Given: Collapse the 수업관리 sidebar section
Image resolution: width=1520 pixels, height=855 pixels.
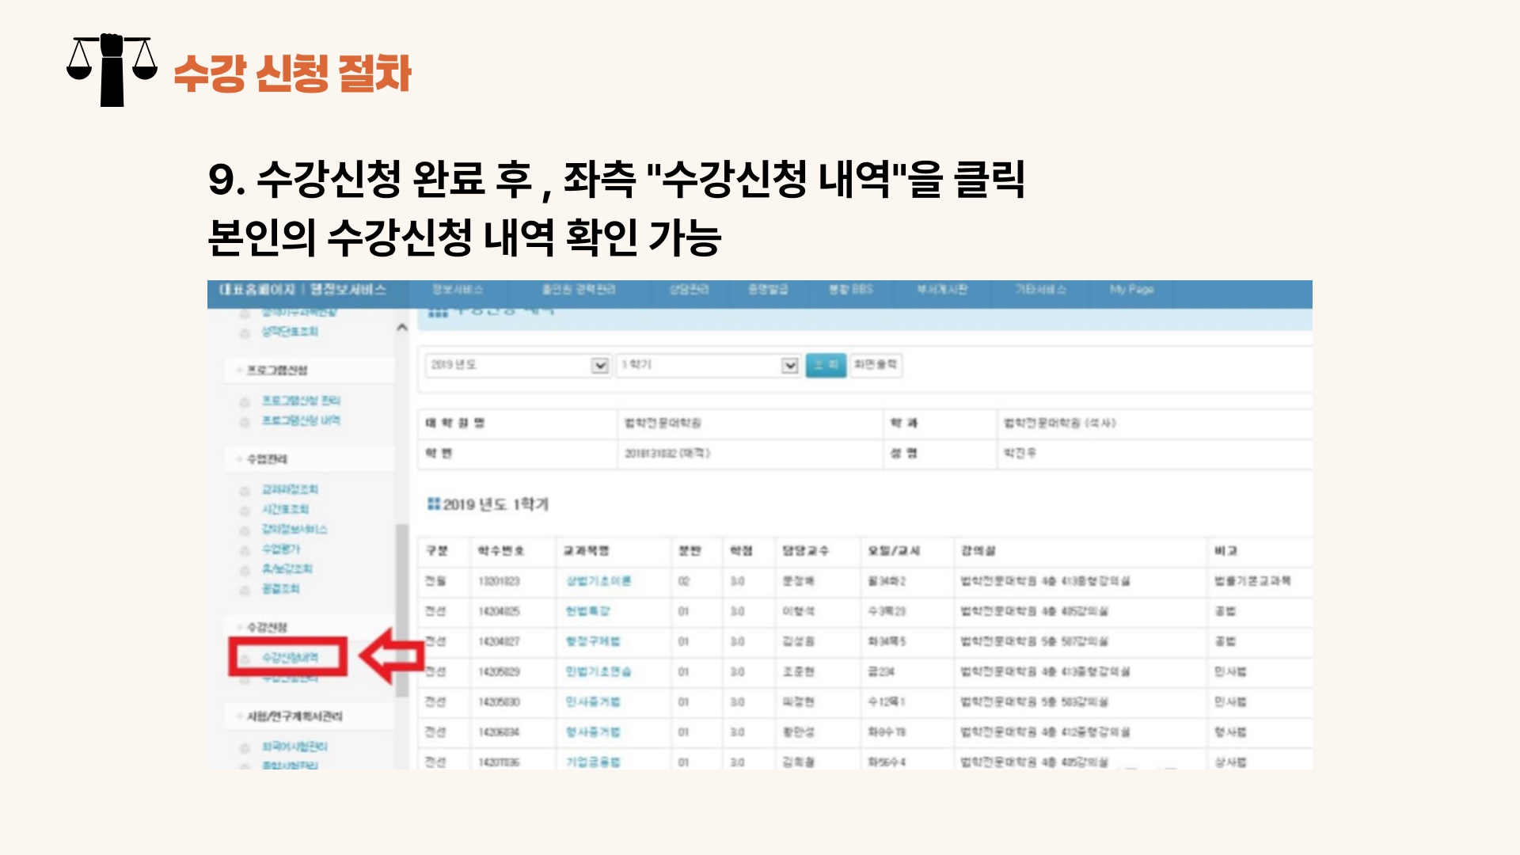Looking at the screenshot, I should [x=268, y=459].
